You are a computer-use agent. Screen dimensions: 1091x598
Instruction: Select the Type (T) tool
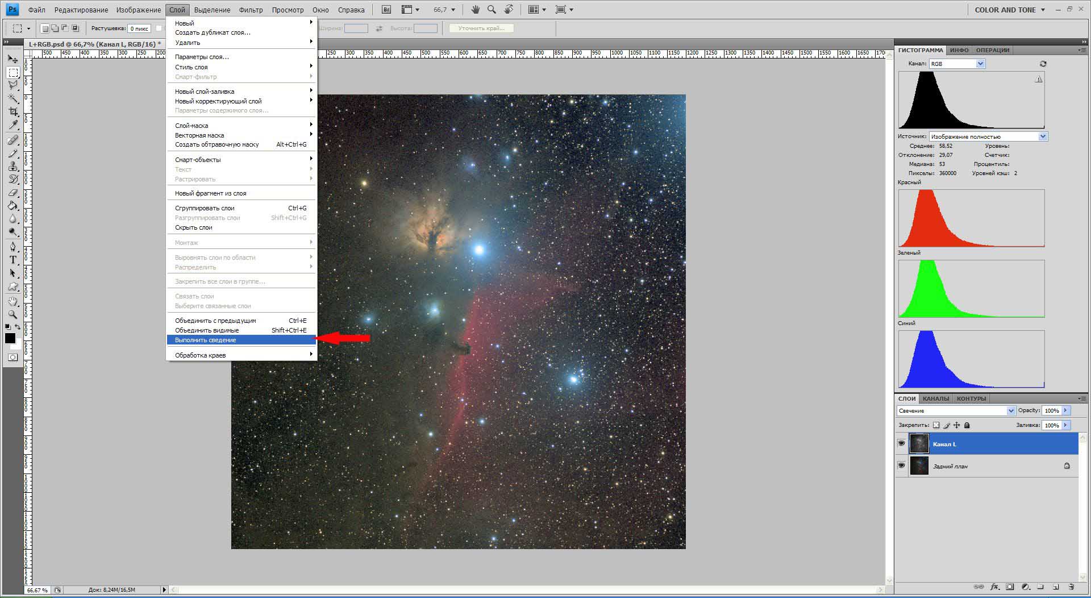click(13, 260)
